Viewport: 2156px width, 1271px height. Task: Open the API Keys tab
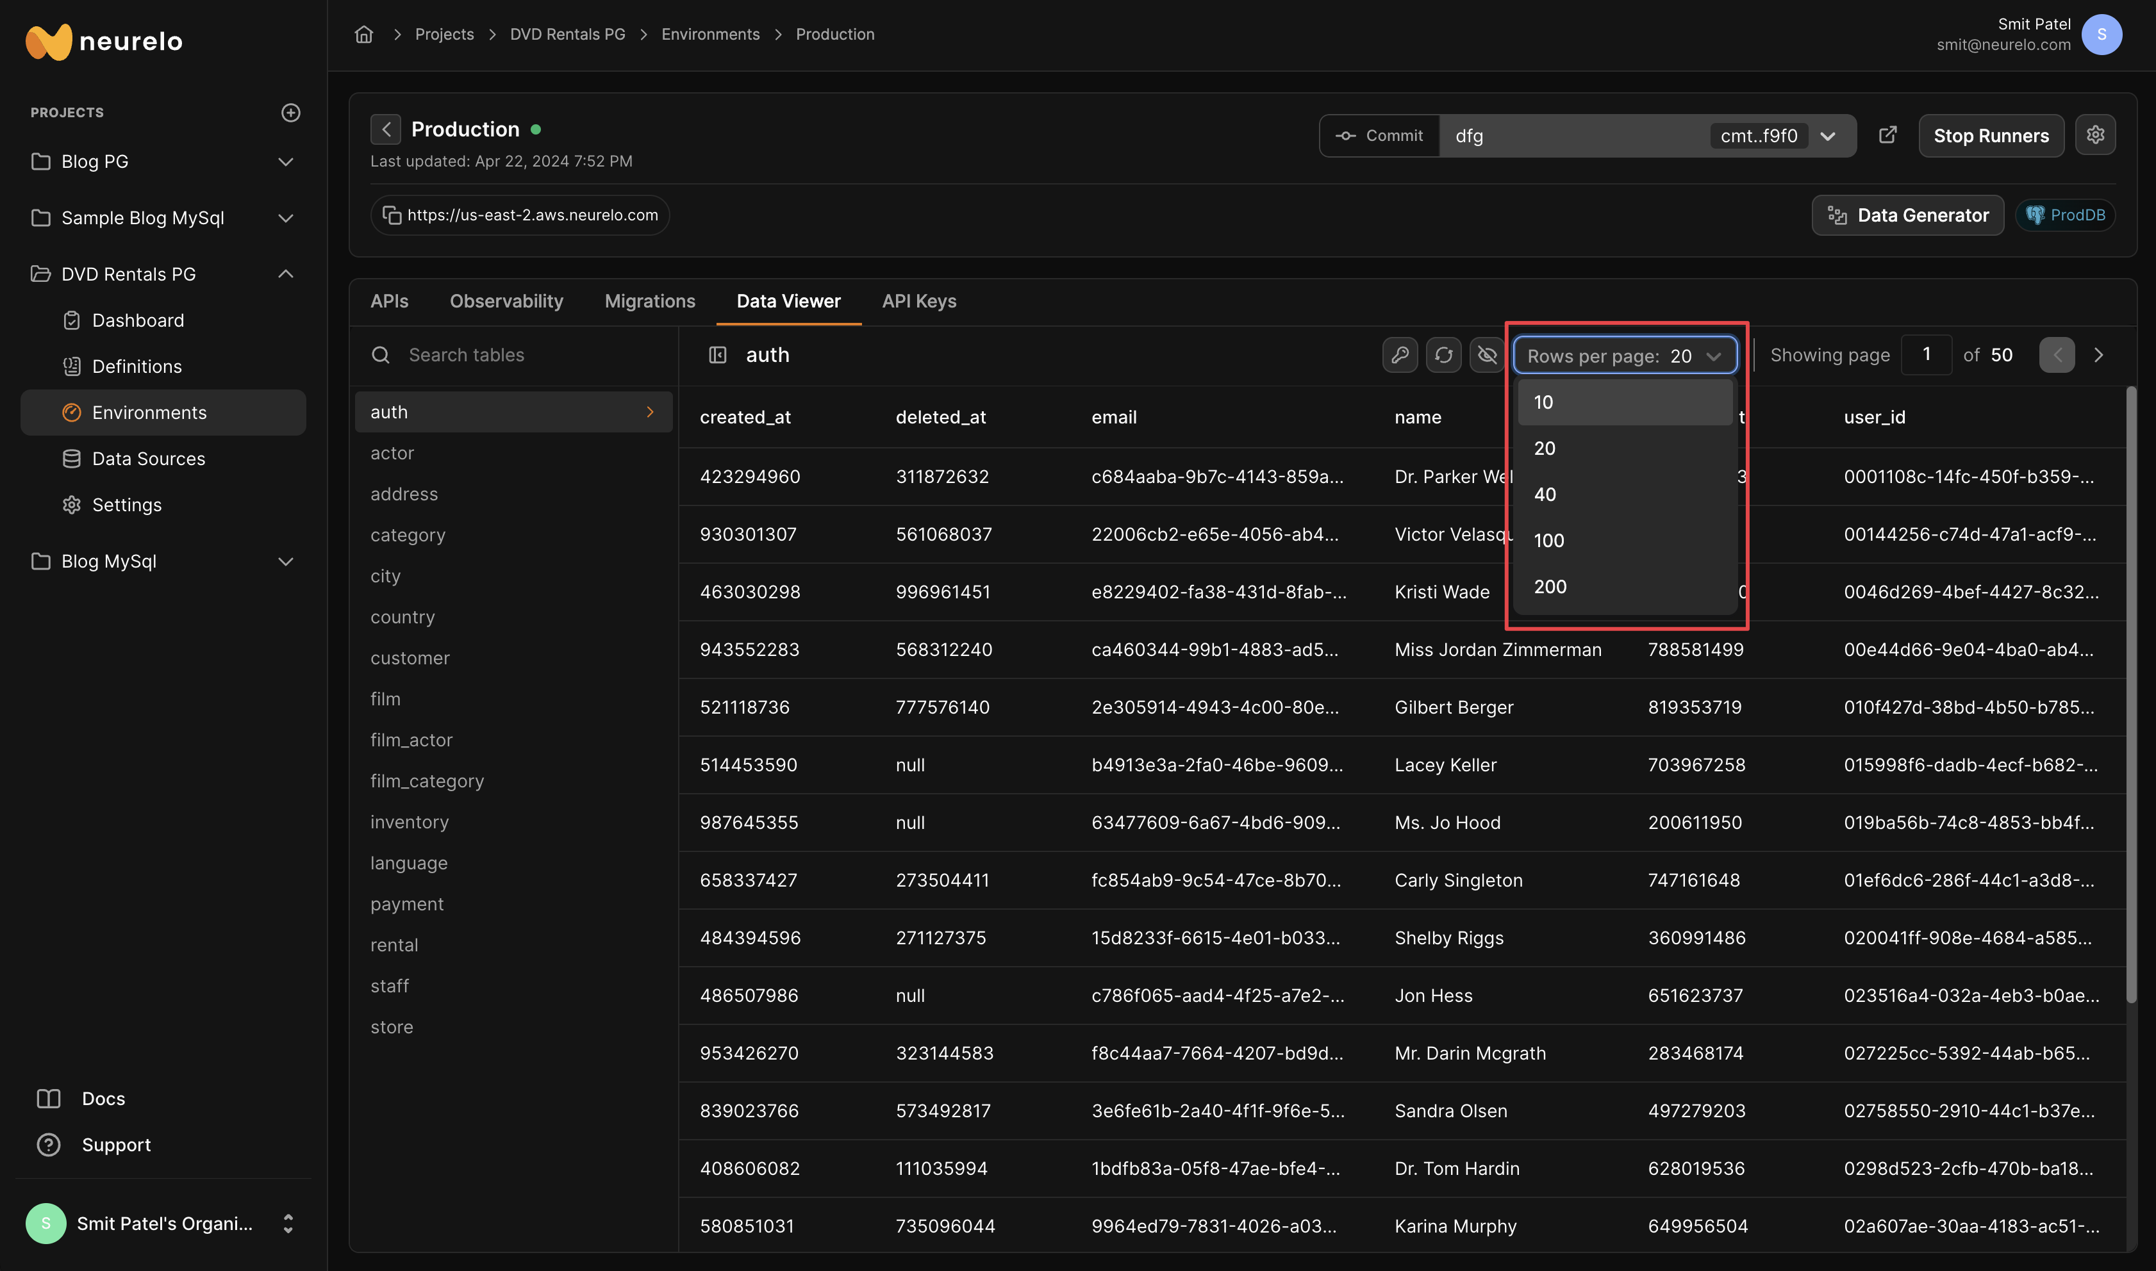[x=919, y=302]
